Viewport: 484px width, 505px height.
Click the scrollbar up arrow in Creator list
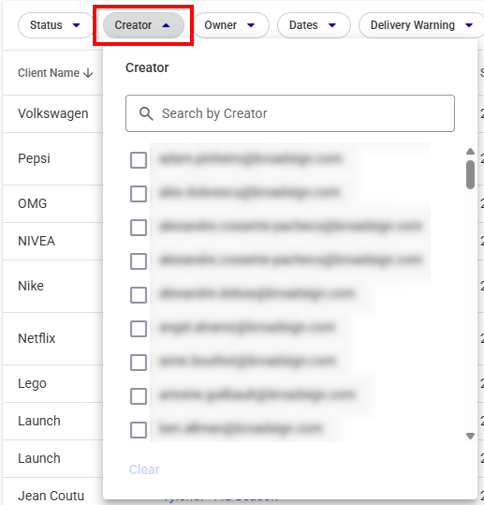tap(470, 152)
